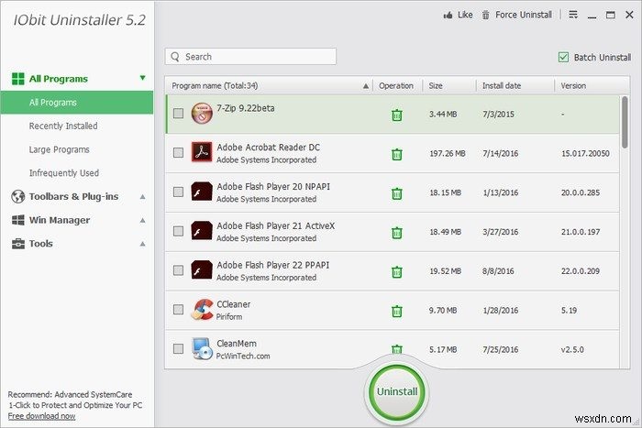Select the Flash Player 20 NPAPI icon
This screenshot has height=428, width=642.
(x=202, y=192)
